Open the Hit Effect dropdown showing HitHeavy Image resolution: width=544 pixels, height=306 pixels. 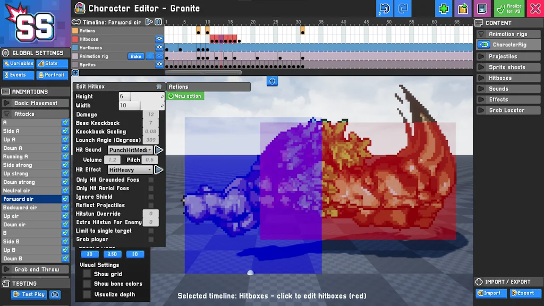[x=130, y=169]
